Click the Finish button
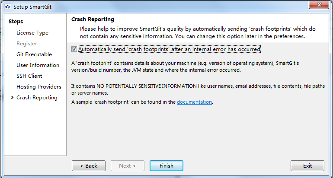 tap(166, 166)
